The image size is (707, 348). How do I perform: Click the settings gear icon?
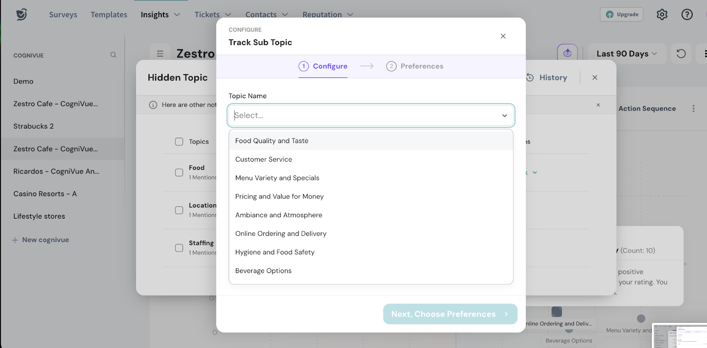coord(661,15)
